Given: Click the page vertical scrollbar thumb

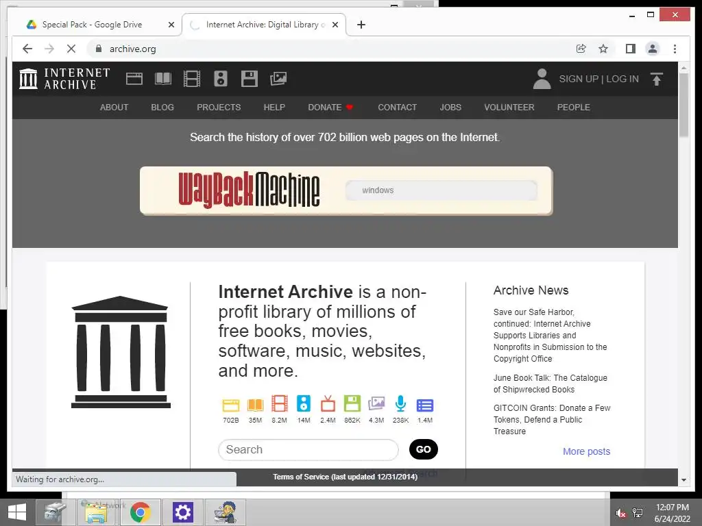Looking at the screenshot, I should (683, 105).
